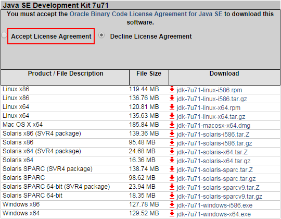The width and height of the screenshot is (281, 219).
Task: Download jdk-7u71-solaris-x64.tar.Z file
Action: coord(212,152)
